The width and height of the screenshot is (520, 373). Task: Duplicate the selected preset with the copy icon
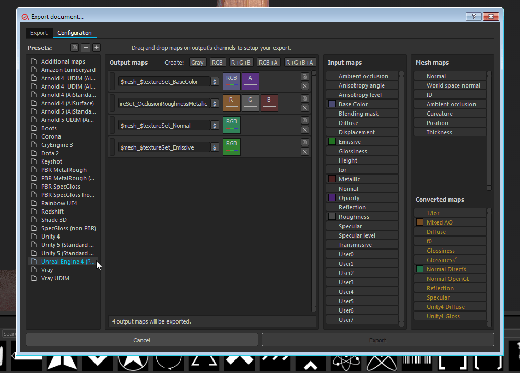tap(75, 48)
